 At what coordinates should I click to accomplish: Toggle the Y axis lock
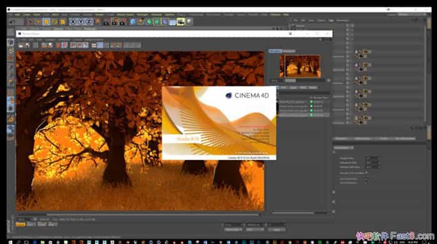pyautogui.click(x=81, y=22)
